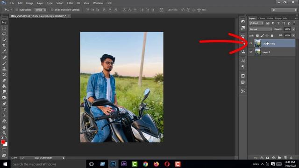This screenshot has height=168, width=299.
Task: Select the Pen tool
Action: pos(4,104)
